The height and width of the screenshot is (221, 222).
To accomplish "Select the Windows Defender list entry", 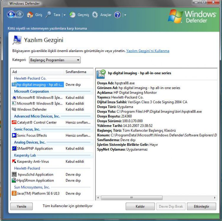I will (32, 109).
